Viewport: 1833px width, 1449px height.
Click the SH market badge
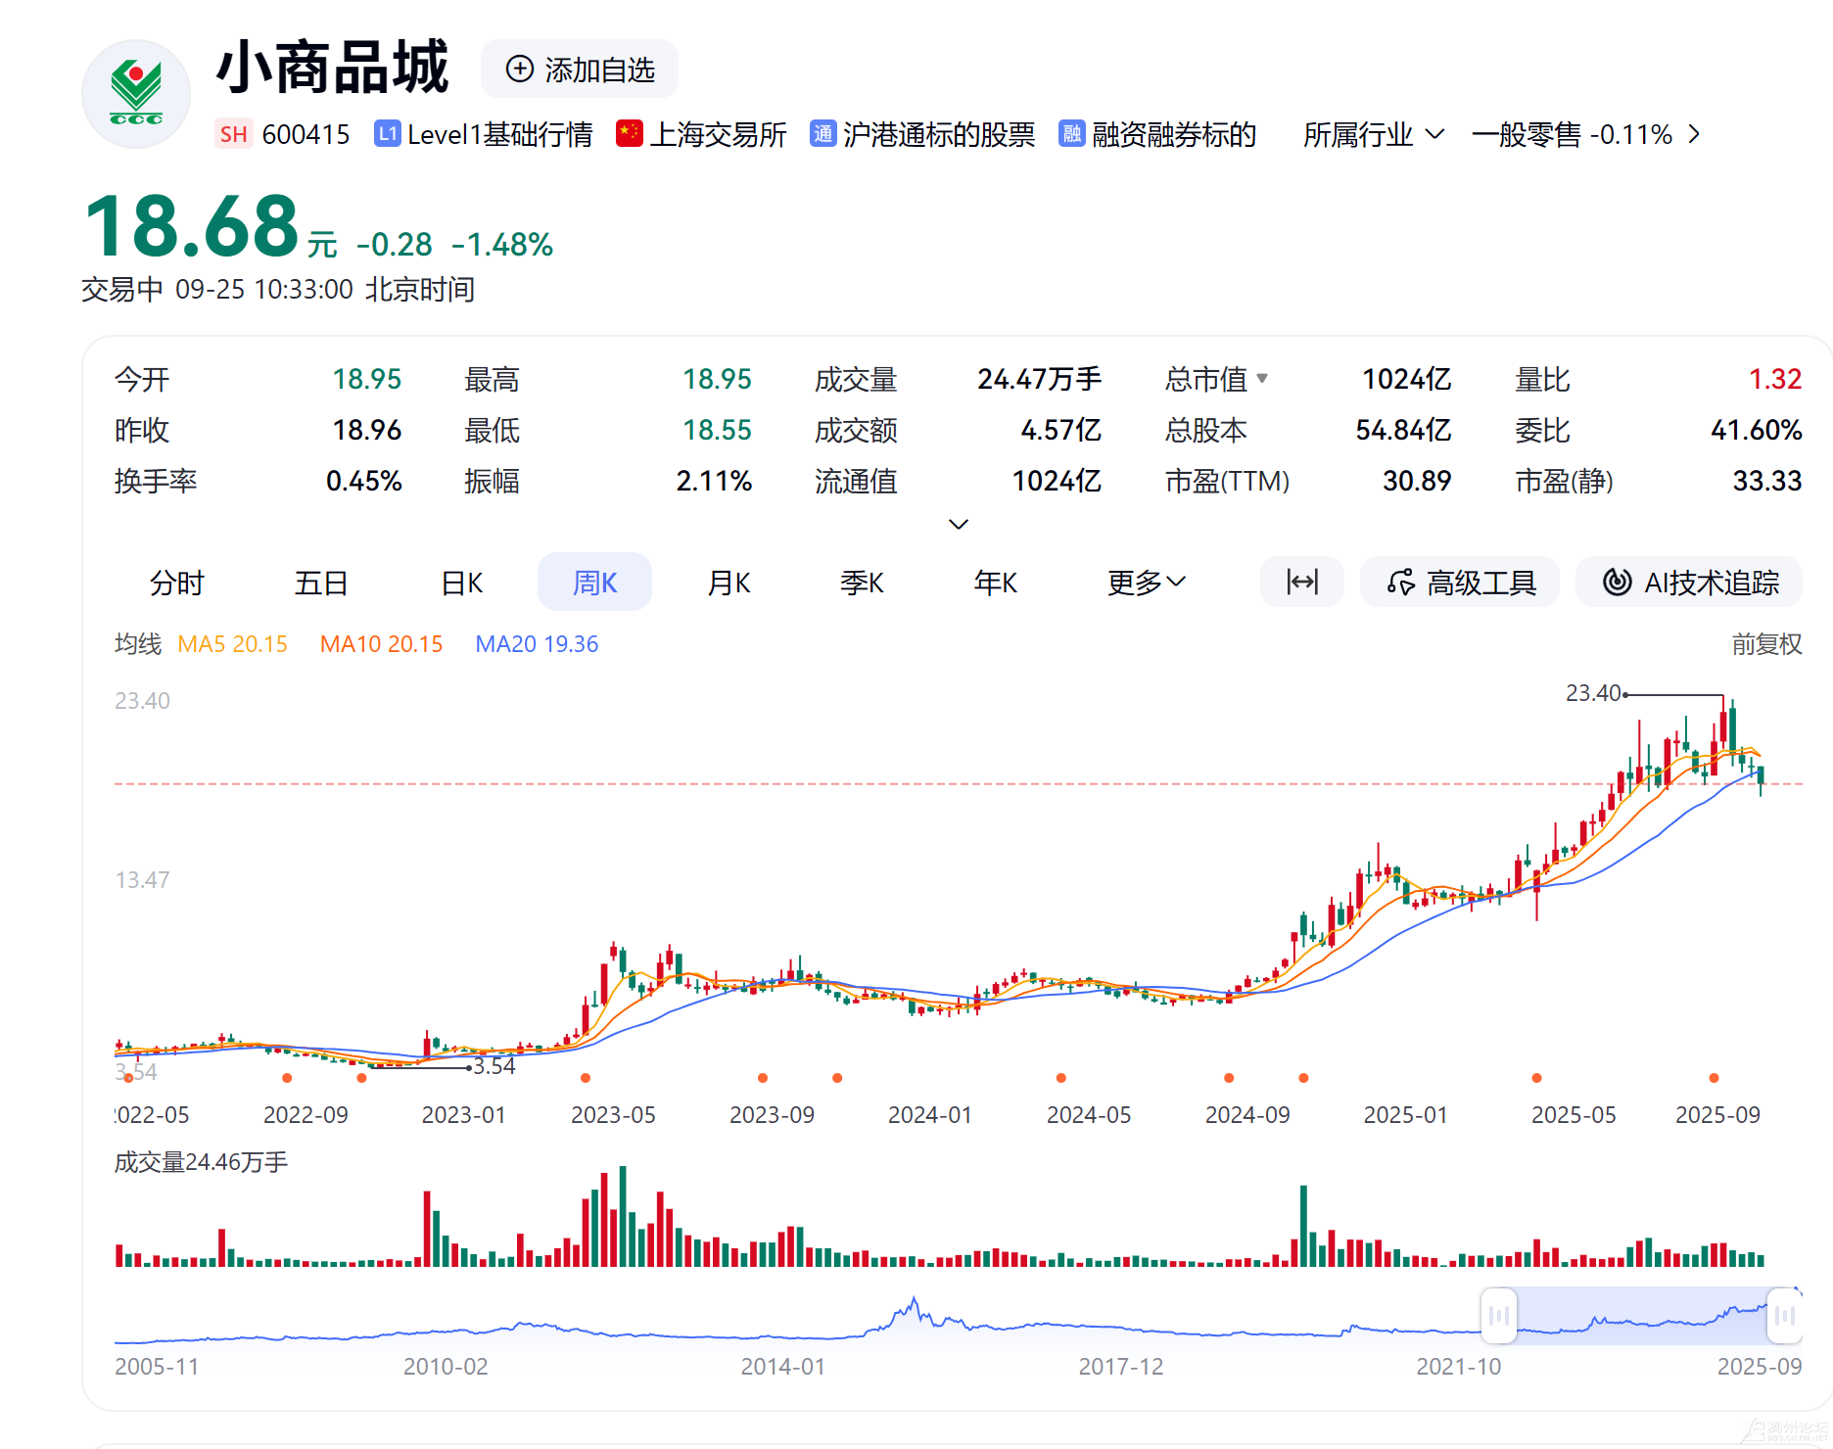[233, 134]
